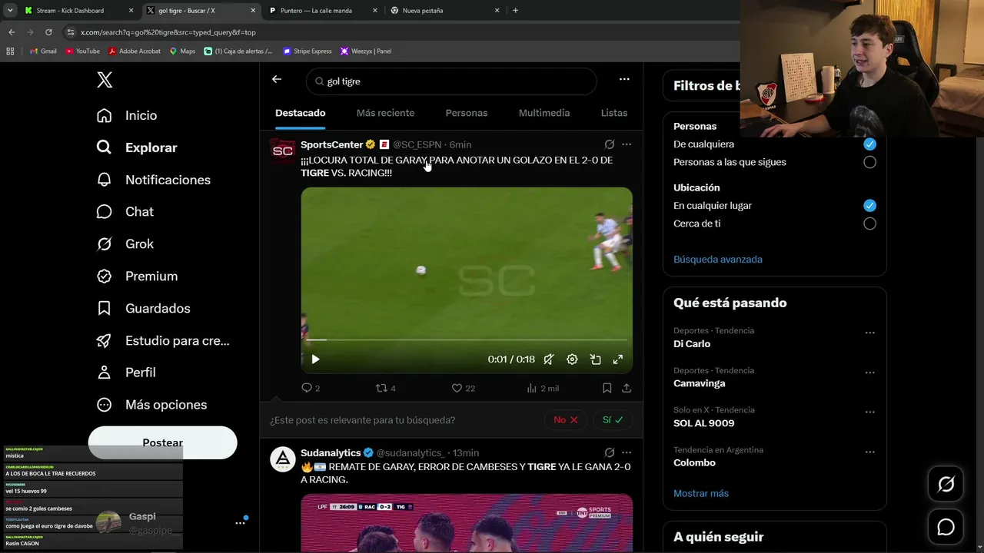Open a new browser tab with plus
This screenshot has width=984, height=553.
515,11
